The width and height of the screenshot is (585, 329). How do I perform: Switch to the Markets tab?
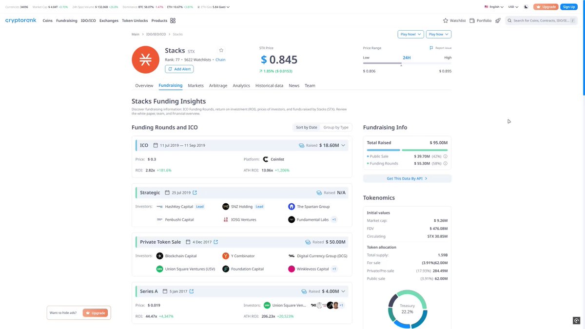pos(195,85)
